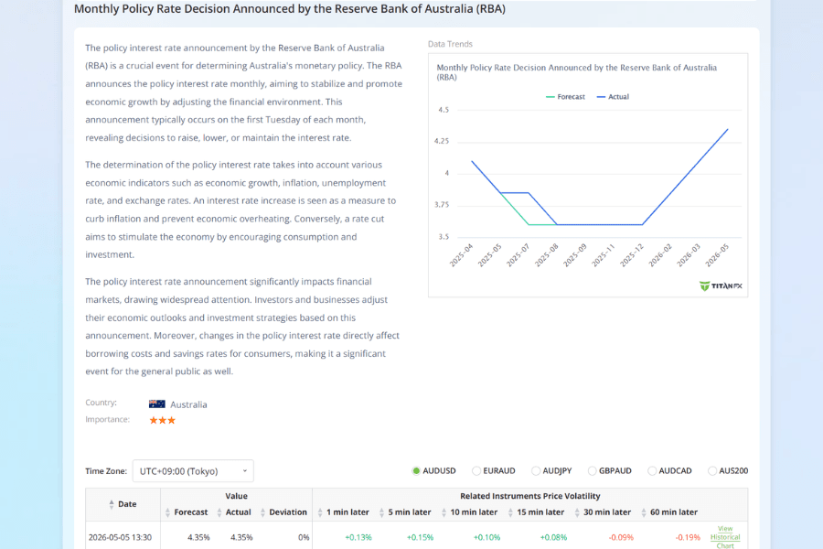Image resolution: width=823 pixels, height=549 pixels.
Task: Sort by 15 min later column
Action: pyautogui.click(x=510, y=512)
